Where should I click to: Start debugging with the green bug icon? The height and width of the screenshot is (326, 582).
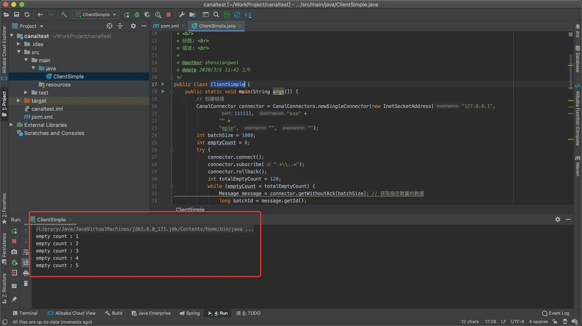137,15
